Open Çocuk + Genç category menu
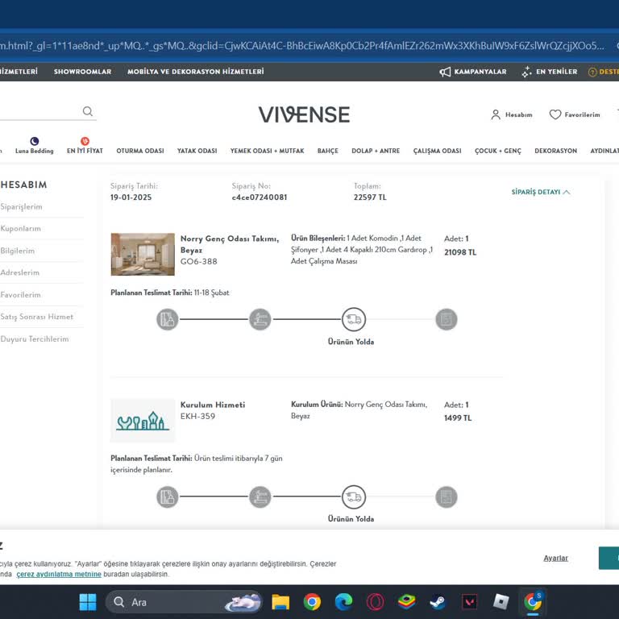Viewport: 619px width, 619px height. point(498,151)
